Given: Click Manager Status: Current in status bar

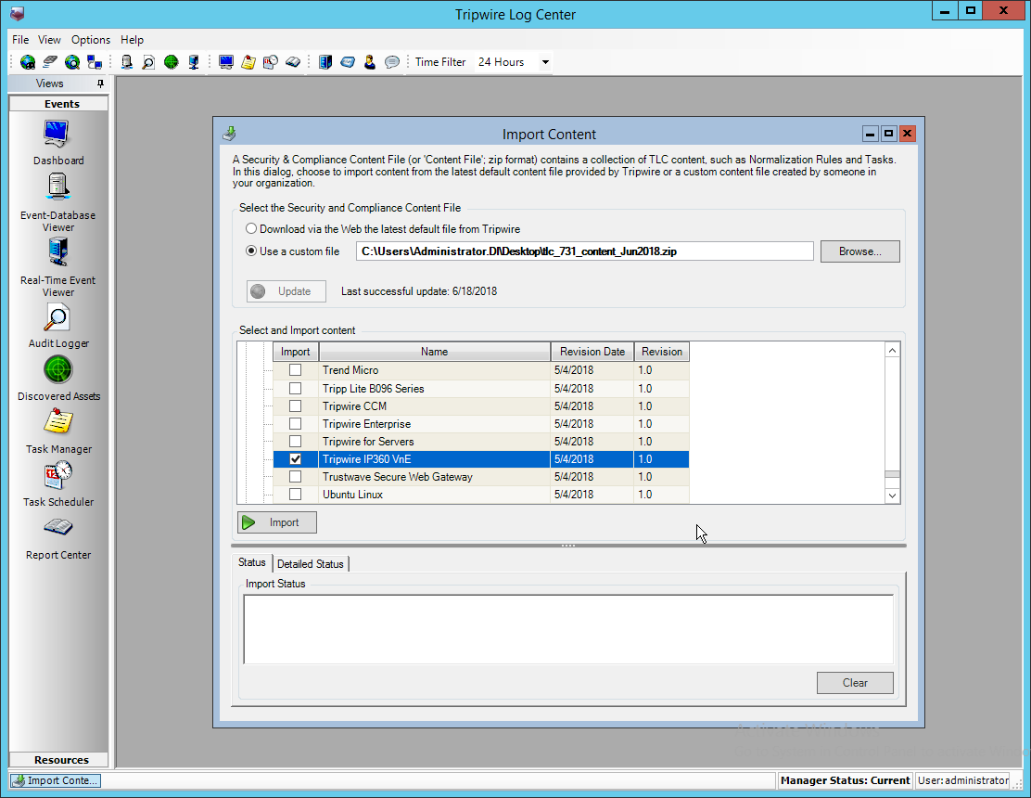Looking at the screenshot, I should tap(845, 780).
